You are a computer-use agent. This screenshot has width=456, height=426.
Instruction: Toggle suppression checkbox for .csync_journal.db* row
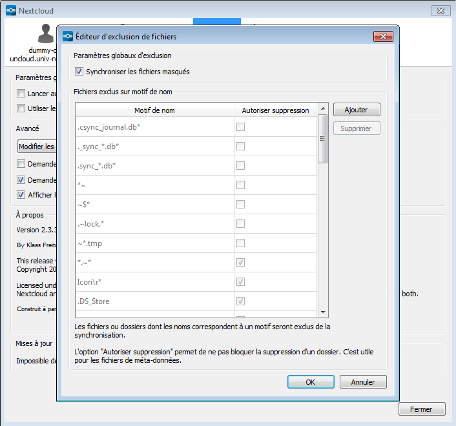click(x=240, y=127)
